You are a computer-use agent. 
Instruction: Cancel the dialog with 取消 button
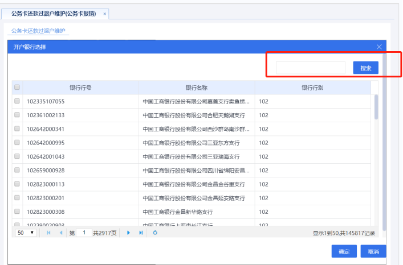[x=373, y=251]
